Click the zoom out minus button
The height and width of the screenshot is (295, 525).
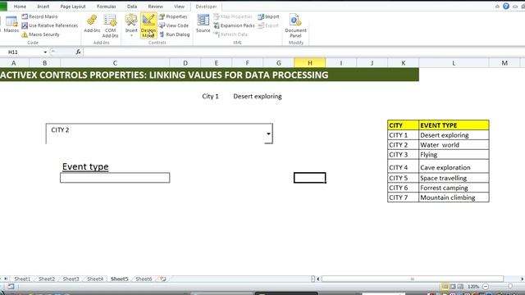pos(486,287)
